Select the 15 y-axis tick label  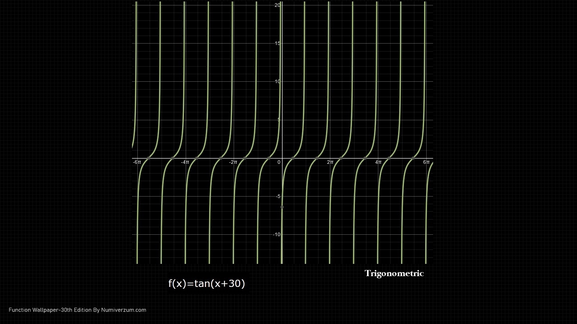[x=277, y=43]
